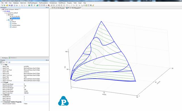Screen dimensions: 182x111
Task: Pin the Workspace panel with the pushpin icon
Action: point(46,8)
